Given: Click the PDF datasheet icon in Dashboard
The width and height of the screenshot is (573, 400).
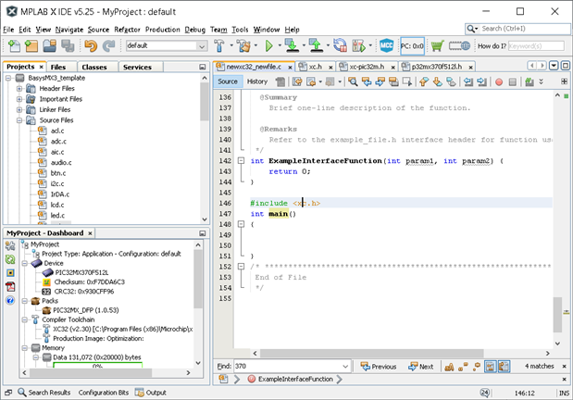Looking at the screenshot, I should point(10,287).
